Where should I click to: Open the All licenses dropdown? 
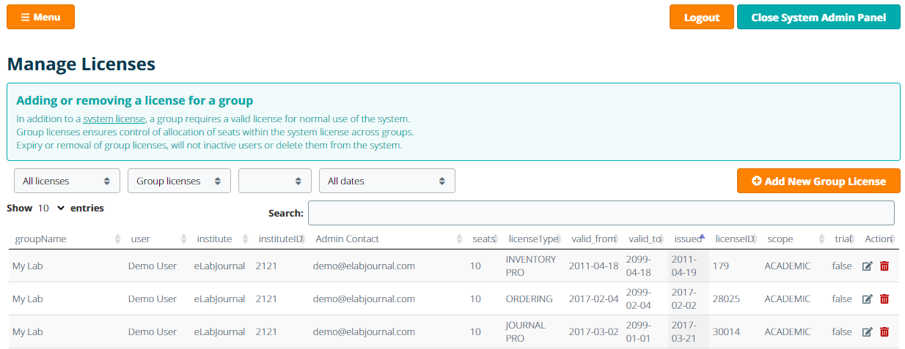tap(67, 181)
